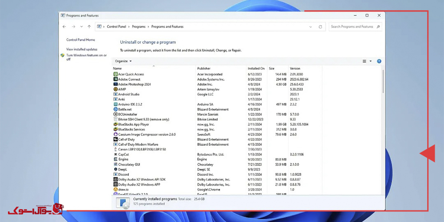444x222 pixels.
Task: Click the Dolby Audio X2 Windows APP icon
Action: point(115,185)
